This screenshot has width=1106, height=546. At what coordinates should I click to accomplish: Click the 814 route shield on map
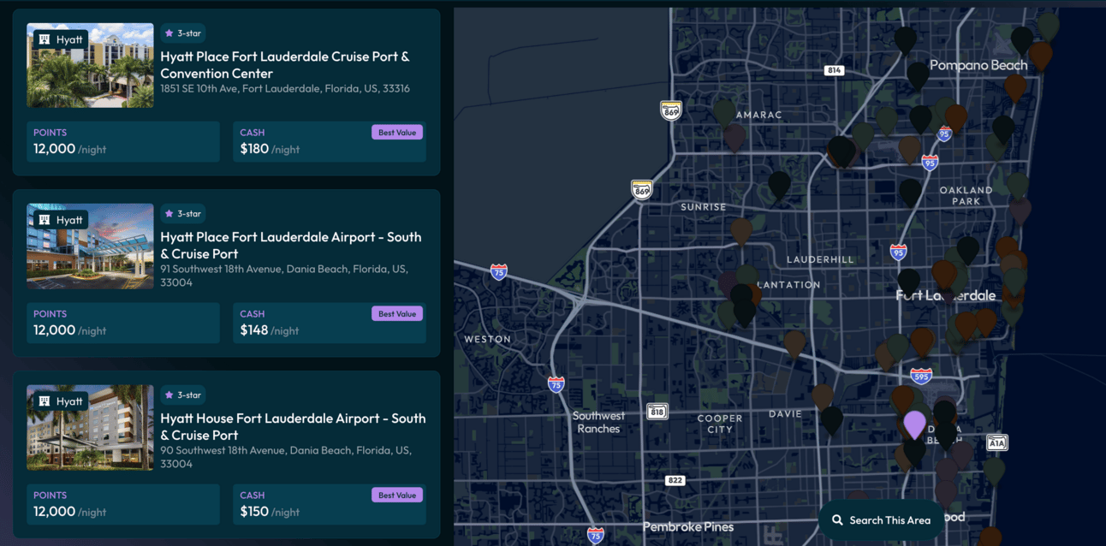(x=834, y=70)
